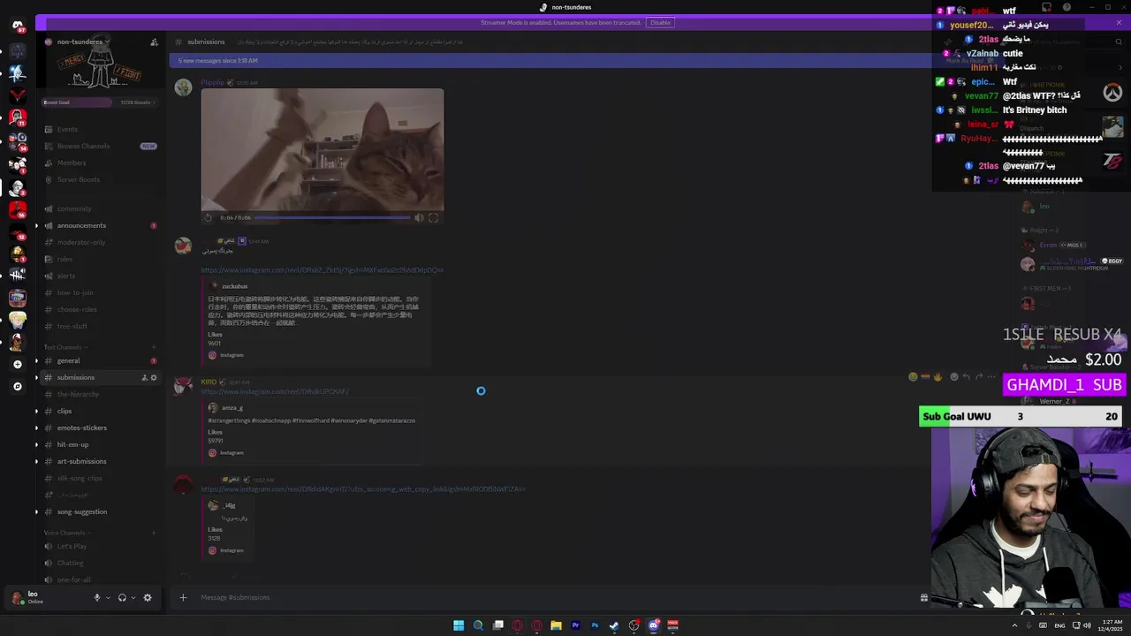Open edit channel gear on submissions row
This screenshot has height=636, width=1131.
pos(154,377)
